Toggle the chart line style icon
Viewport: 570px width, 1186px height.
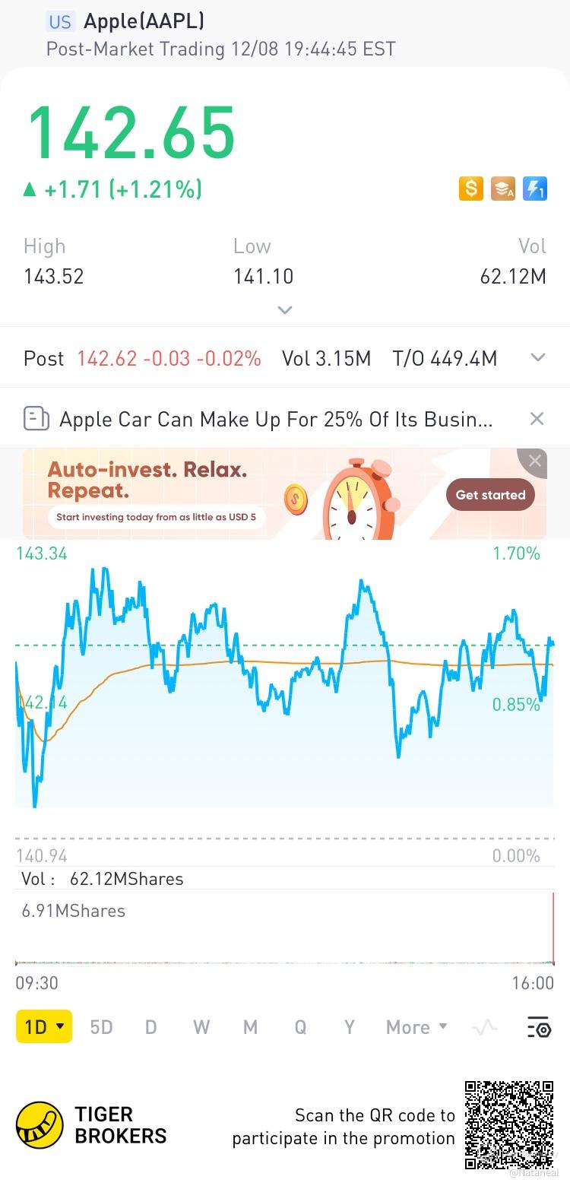[484, 1027]
